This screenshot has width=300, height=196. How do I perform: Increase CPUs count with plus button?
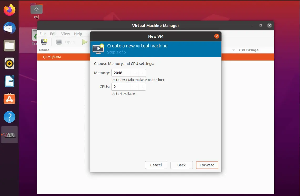pos(142,87)
